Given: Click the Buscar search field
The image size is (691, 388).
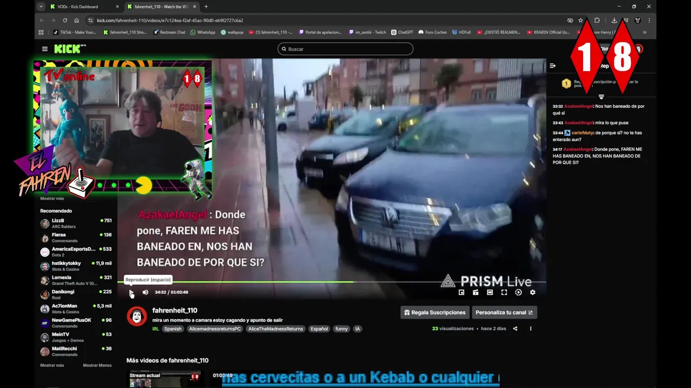Looking at the screenshot, I should pyautogui.click(x=345, y=49).
